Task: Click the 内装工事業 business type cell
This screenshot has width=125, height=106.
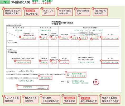Action: click(x=18, y=31)
